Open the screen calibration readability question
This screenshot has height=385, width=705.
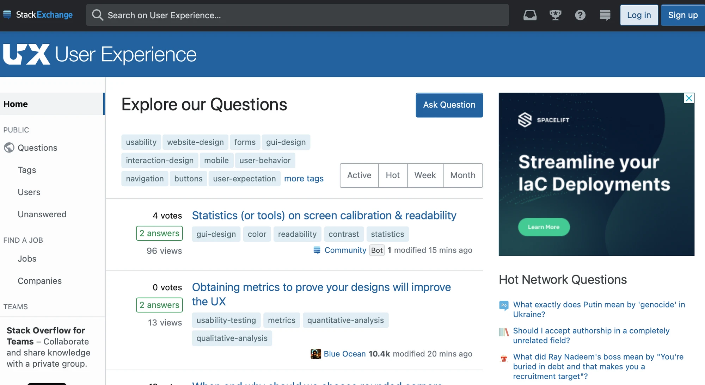(x=324, y=215)
